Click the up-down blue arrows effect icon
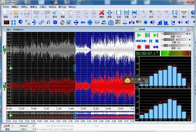The width and height of the screenshot is (196, 132). coord(13,22)
